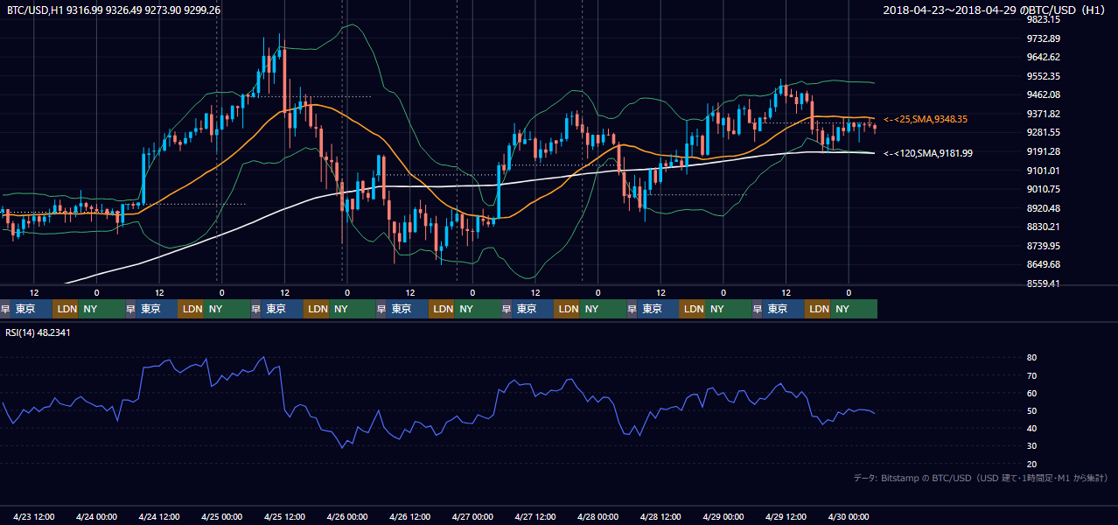Select the RSI 50 scale label
Image resolution: width=1118 pixels, height=525 pixels.
click(x=1032, y=410)
